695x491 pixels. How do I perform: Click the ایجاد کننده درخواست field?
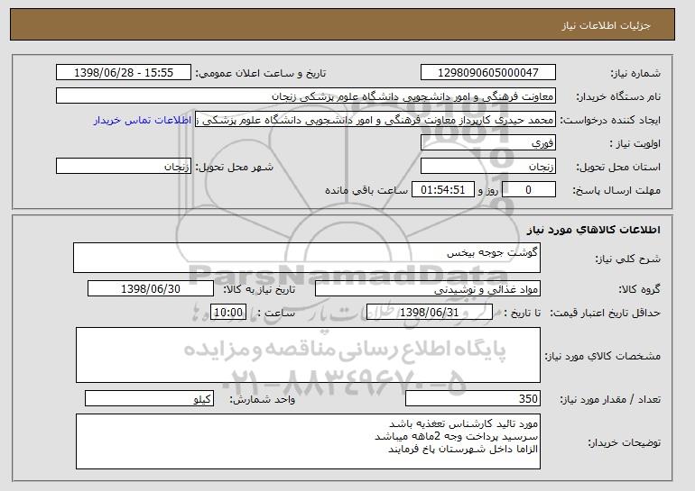[x=375, y=120]
